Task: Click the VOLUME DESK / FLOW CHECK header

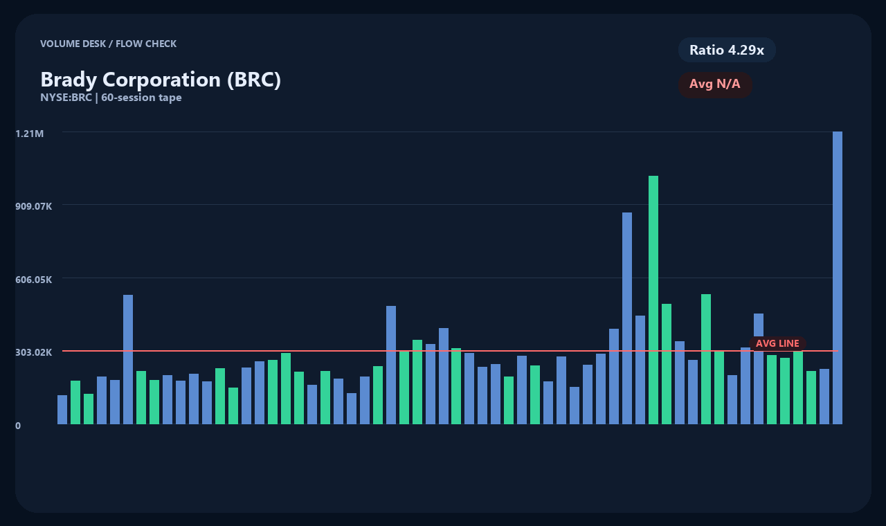Action: click(x=108, y=44)
